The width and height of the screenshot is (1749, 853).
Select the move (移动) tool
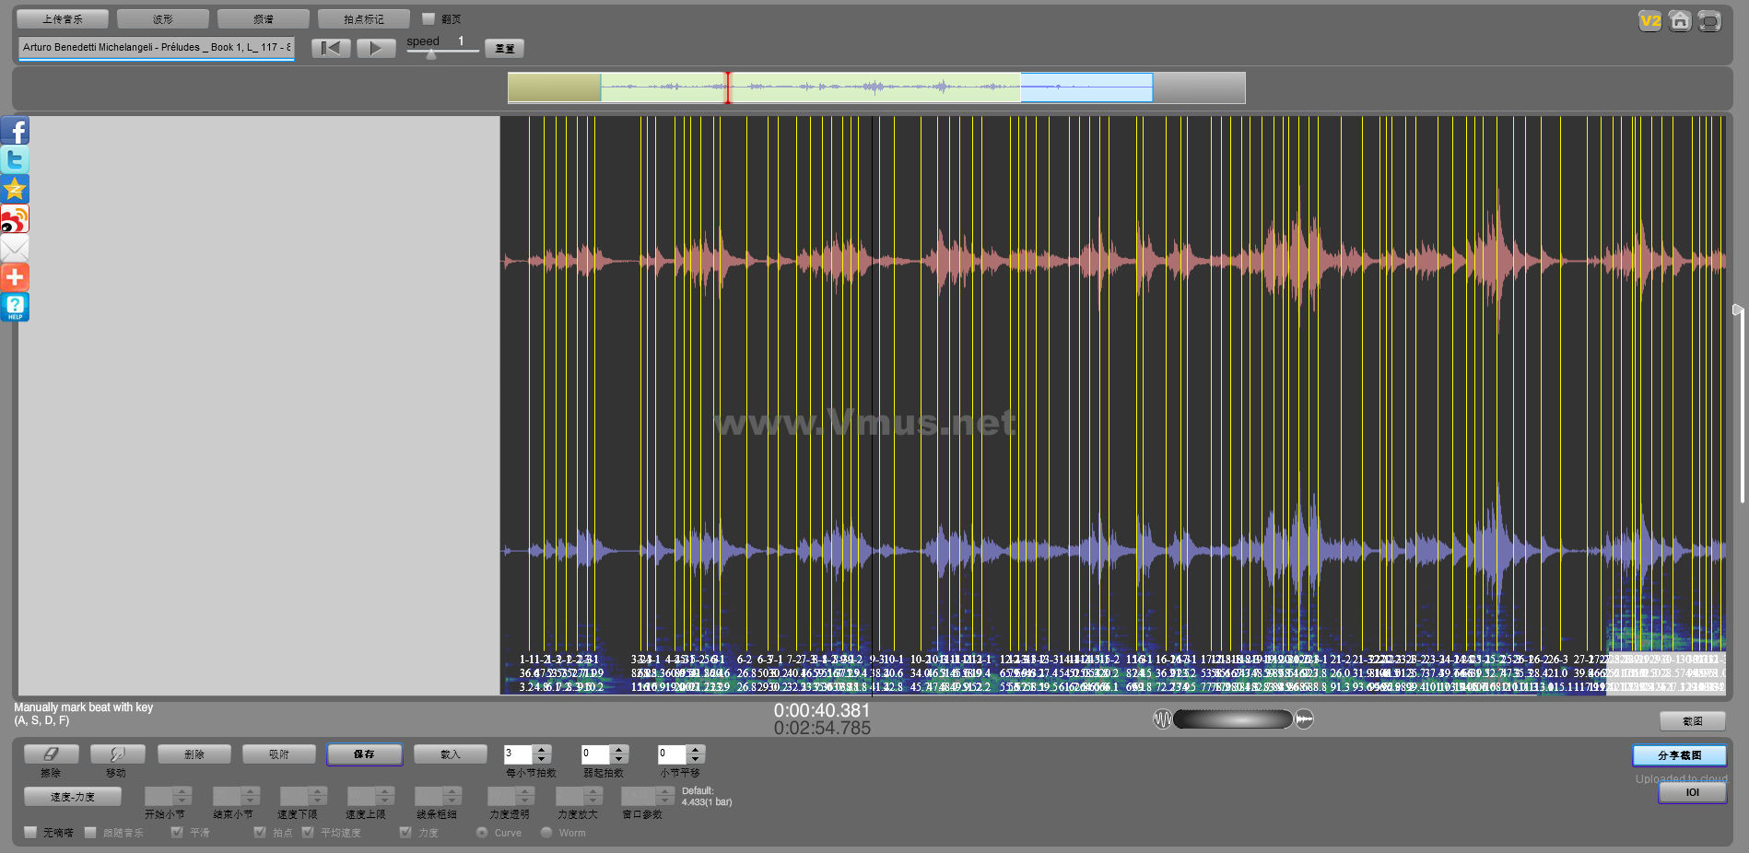117,754
